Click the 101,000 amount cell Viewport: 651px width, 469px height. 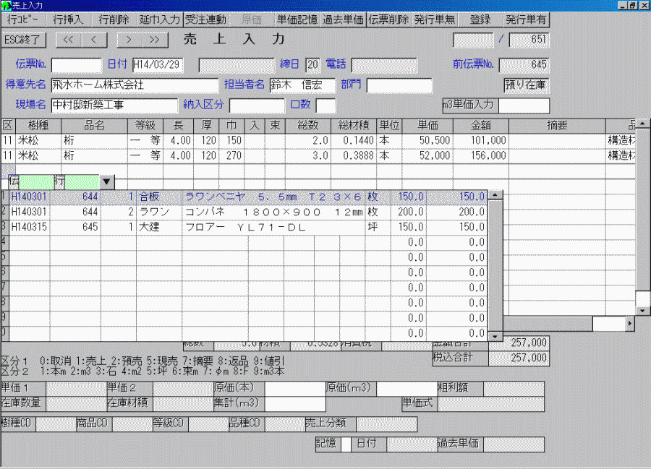(x=481, y=141)
